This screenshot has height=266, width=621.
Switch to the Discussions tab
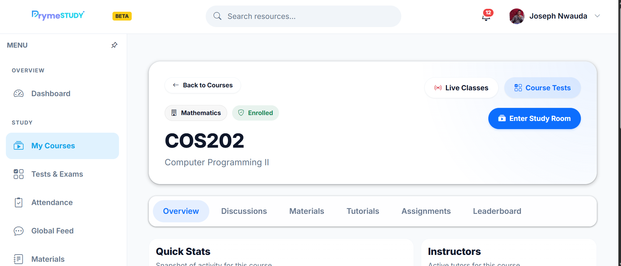(x=244, y=211)
